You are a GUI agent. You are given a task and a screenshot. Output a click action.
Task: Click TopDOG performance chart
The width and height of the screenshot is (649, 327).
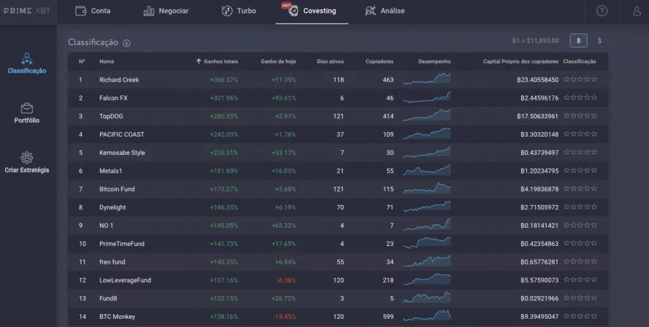pyautogui.click(x=427, y=115)
